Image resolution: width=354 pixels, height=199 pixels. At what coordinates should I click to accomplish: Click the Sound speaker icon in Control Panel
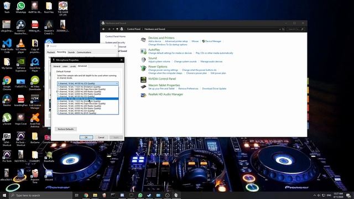coord(143,60)
